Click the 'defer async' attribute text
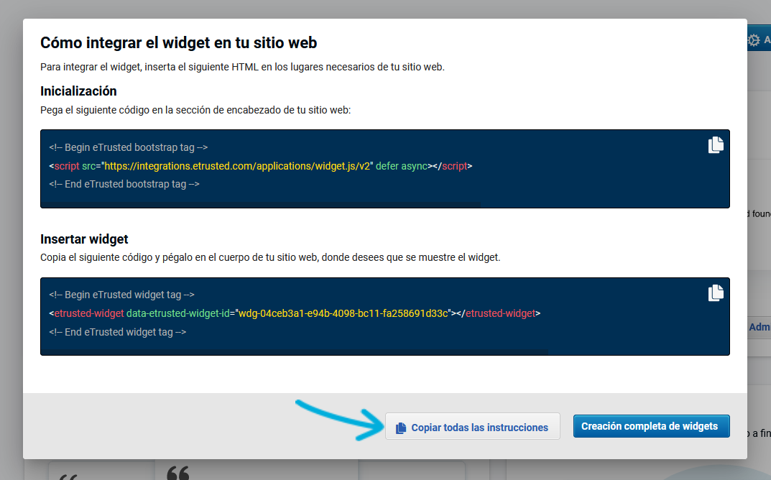The width and height of the screenshot is (771, 480). tap(402, 166)
